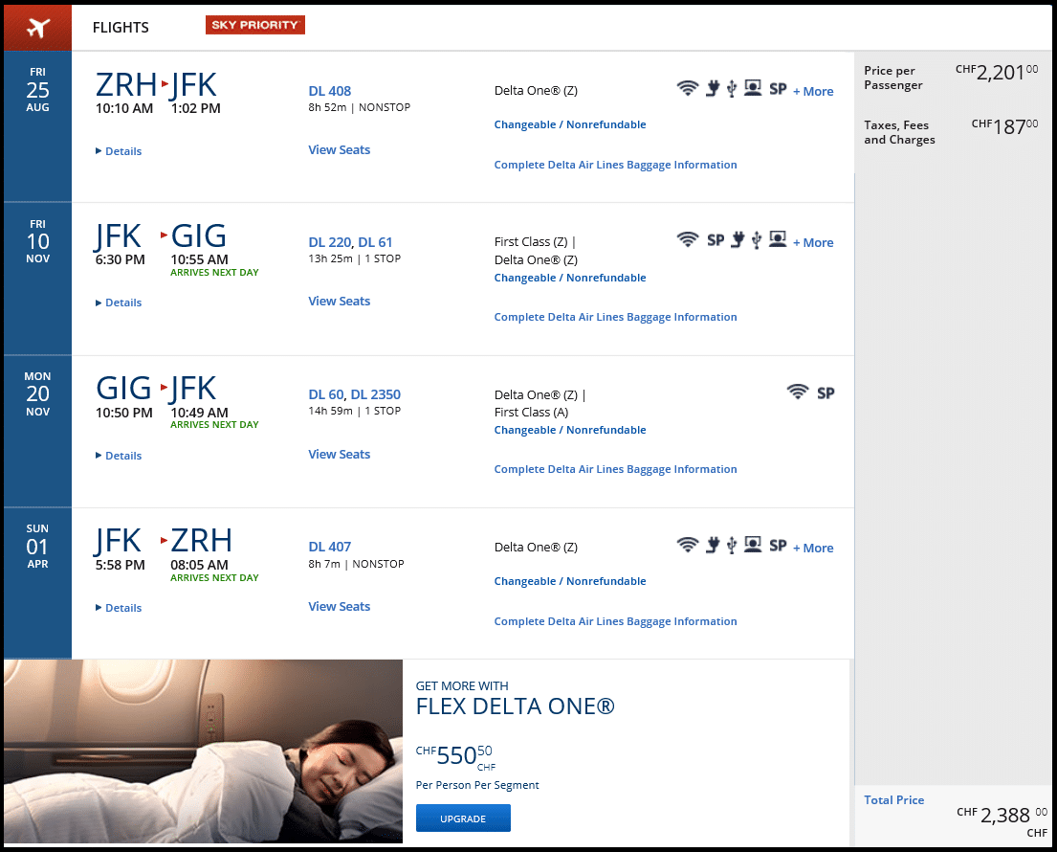Open Changeable / Nonrefundable for DL 408
Viewport: 1057px width, 852px height.
coord(570,124)
